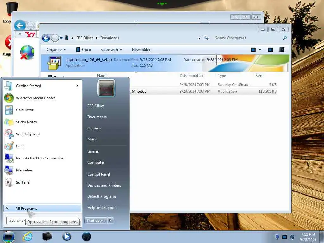
Task: Open Paint from the Start menu
Action: [x=42, y=146]
